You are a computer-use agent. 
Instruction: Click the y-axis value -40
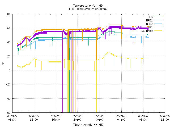pos(8,99)
